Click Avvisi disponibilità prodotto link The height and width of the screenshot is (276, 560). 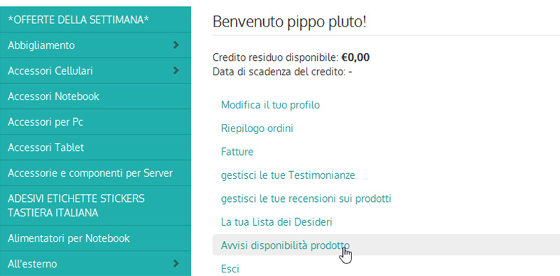pos(286,245)
